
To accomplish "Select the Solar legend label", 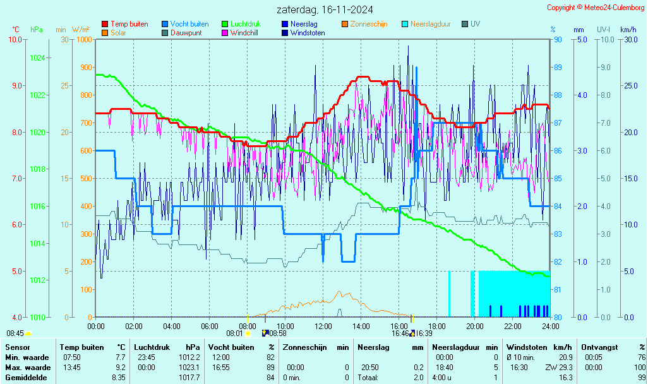I will pyautogui.click(x=118, y=33).
